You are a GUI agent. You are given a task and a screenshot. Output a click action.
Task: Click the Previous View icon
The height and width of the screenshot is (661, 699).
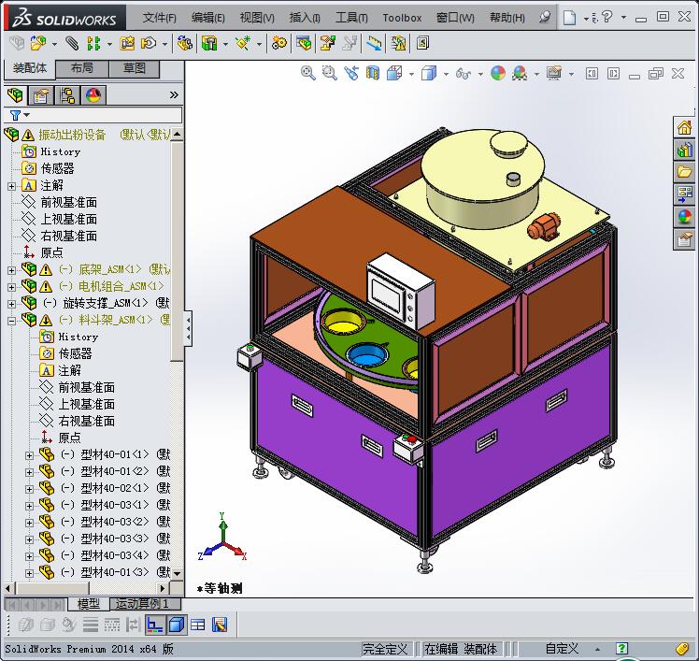(x=351, y=73)
